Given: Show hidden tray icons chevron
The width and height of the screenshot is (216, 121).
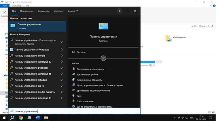Looking at the screenshot, I should 175,118.
